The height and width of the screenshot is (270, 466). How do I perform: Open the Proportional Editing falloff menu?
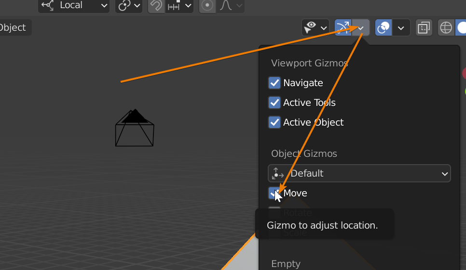coord(231,6)
